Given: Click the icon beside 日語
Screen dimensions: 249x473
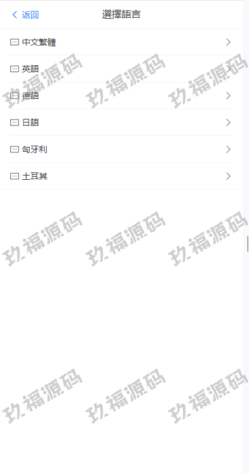Looking at the screenshot, I should pos(15,123).
